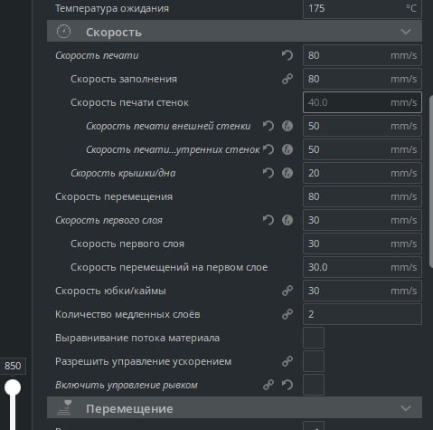Click the Скорость перемещения field showing 80
The image size is (433, 430).
(362, 196)
